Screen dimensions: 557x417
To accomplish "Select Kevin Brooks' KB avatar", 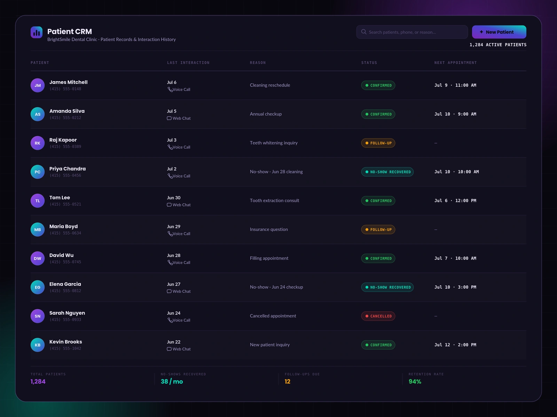I will click(38, 345).
